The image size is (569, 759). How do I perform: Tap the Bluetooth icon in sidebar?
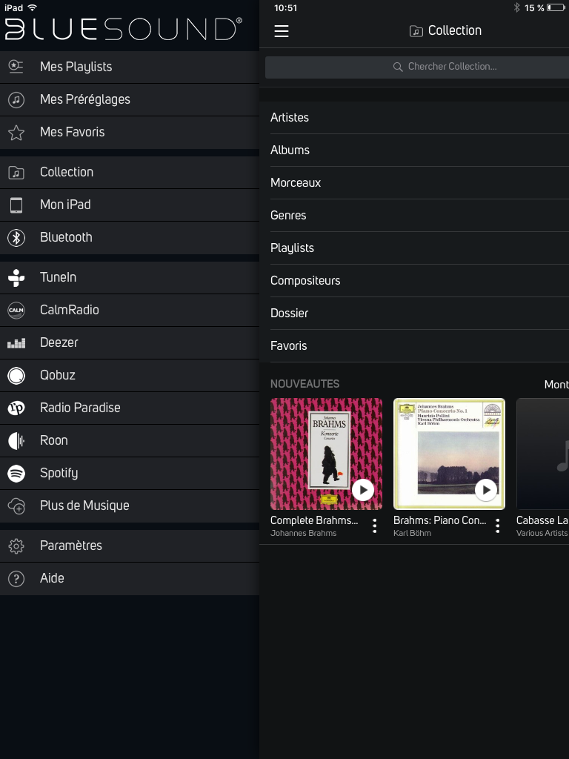pyautogui.click(x=16, y=238)
